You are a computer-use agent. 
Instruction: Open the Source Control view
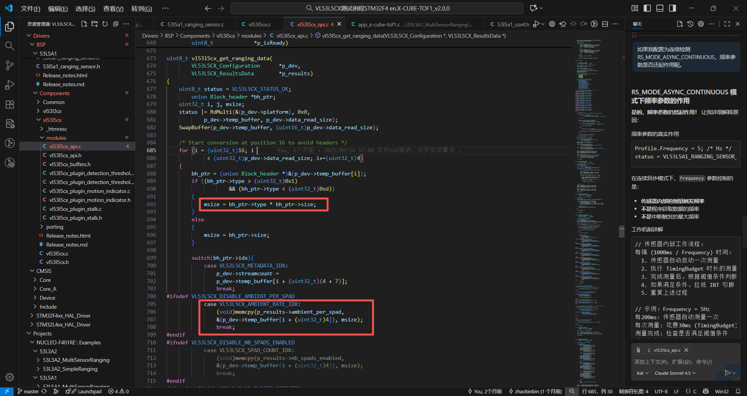click(9, 66)
